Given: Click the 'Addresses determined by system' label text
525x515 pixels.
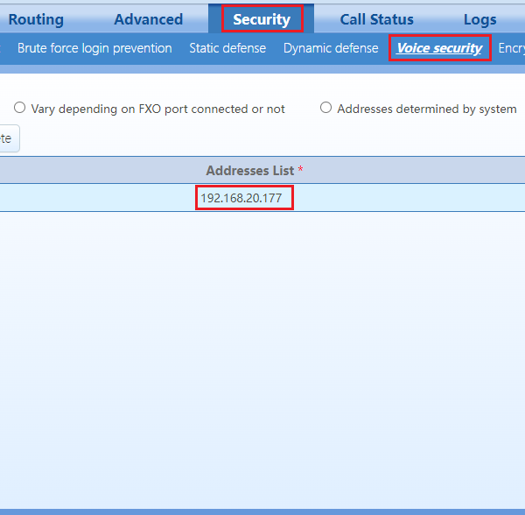Looking at the screenshot, I should 427,109.
